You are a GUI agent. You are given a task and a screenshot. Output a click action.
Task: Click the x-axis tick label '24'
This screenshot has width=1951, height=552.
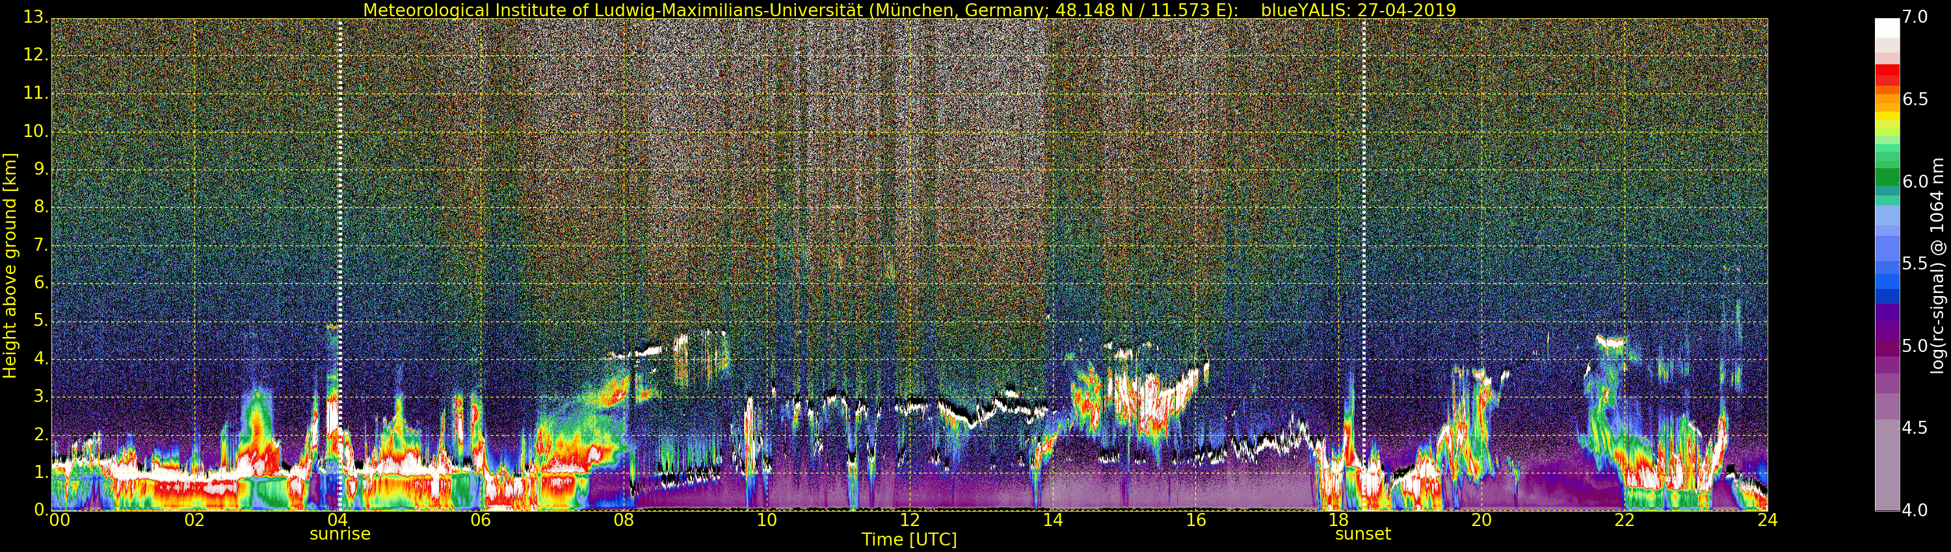1768,520
